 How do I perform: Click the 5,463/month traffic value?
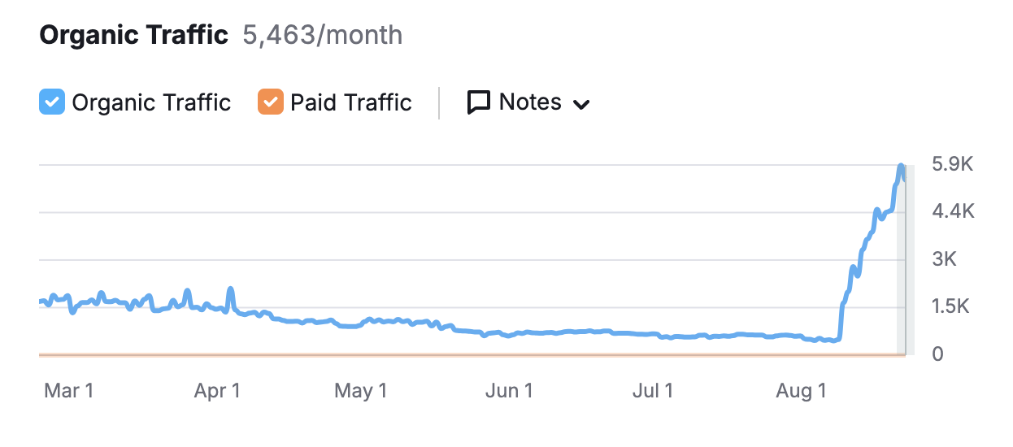[323, 36]
